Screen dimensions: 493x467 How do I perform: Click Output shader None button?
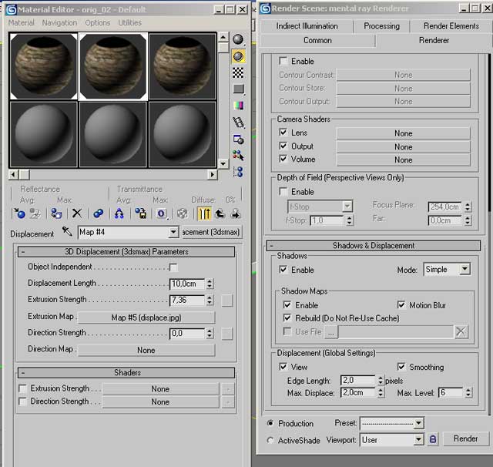404,147
